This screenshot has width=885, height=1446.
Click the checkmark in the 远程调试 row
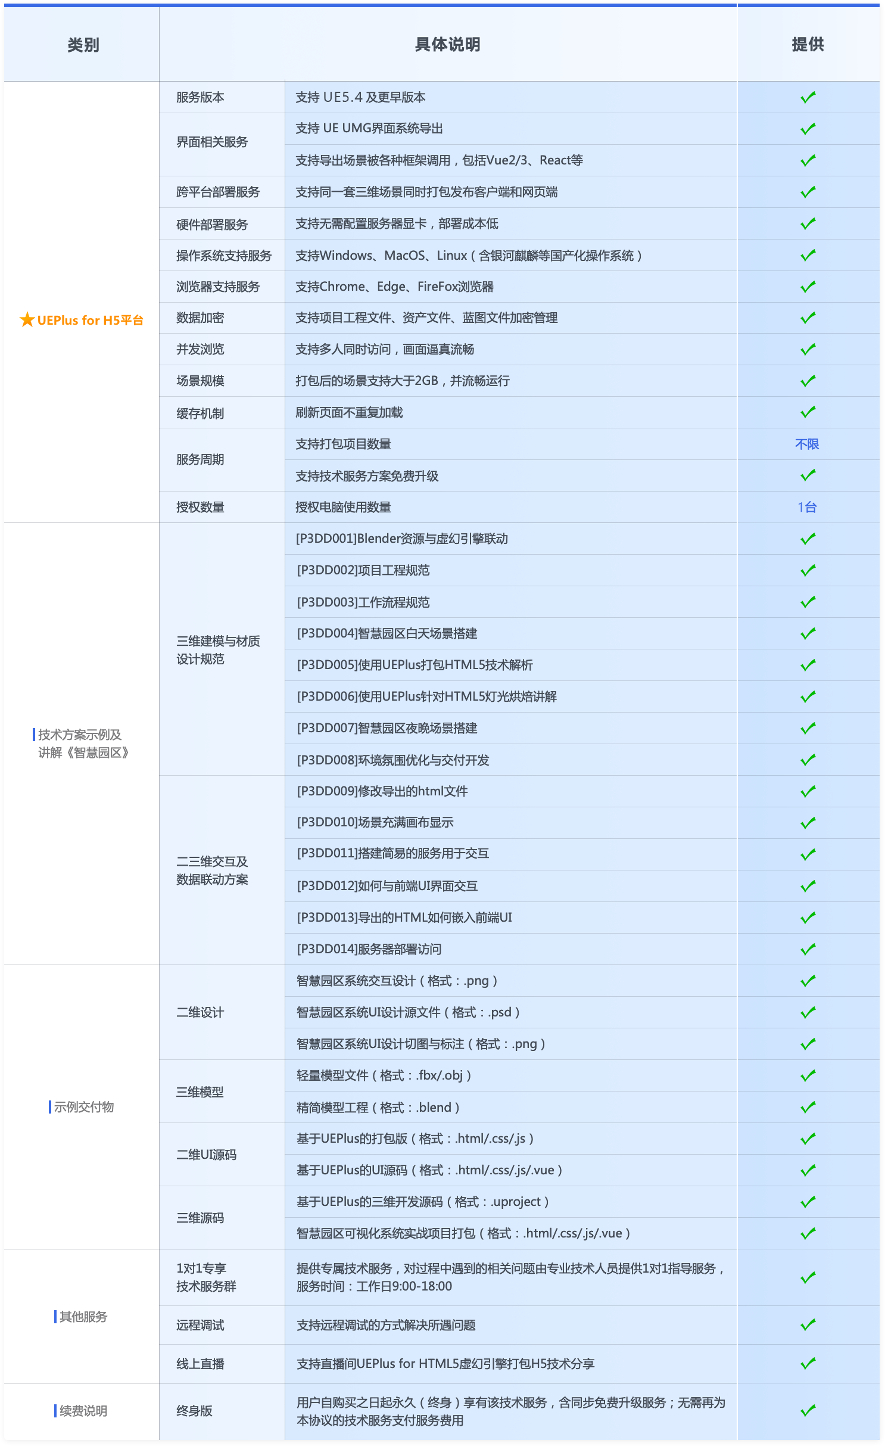click(808, 1325)
